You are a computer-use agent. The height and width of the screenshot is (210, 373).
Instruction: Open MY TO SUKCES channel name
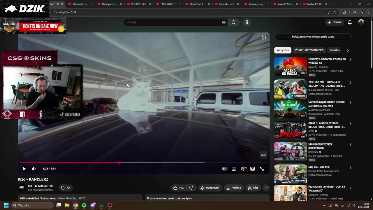tap(38, 186)
